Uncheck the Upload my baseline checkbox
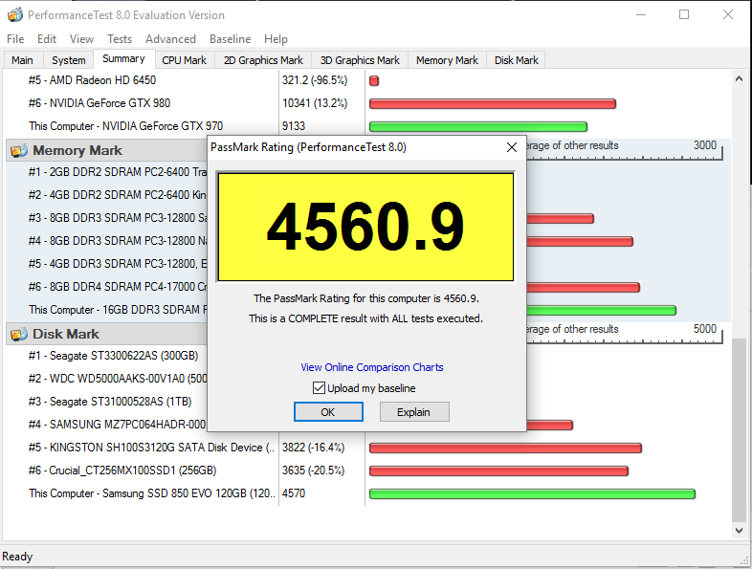The height and width of the screenshot is (569, 752). point(320,388)
